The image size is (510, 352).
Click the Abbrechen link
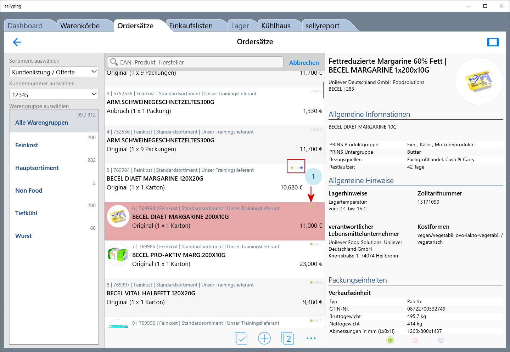(304, 63)
